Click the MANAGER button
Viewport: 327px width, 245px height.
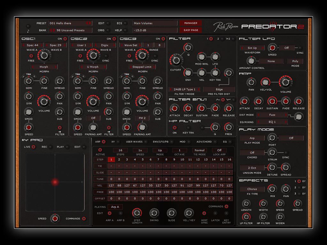click(x=191, y=23)
